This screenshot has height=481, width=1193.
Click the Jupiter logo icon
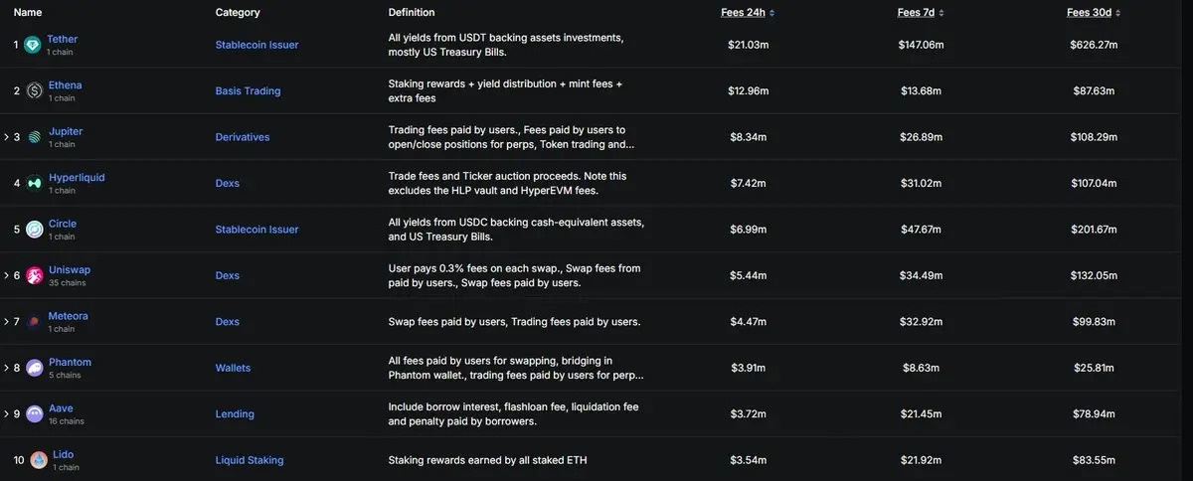[x=35, y=137]
